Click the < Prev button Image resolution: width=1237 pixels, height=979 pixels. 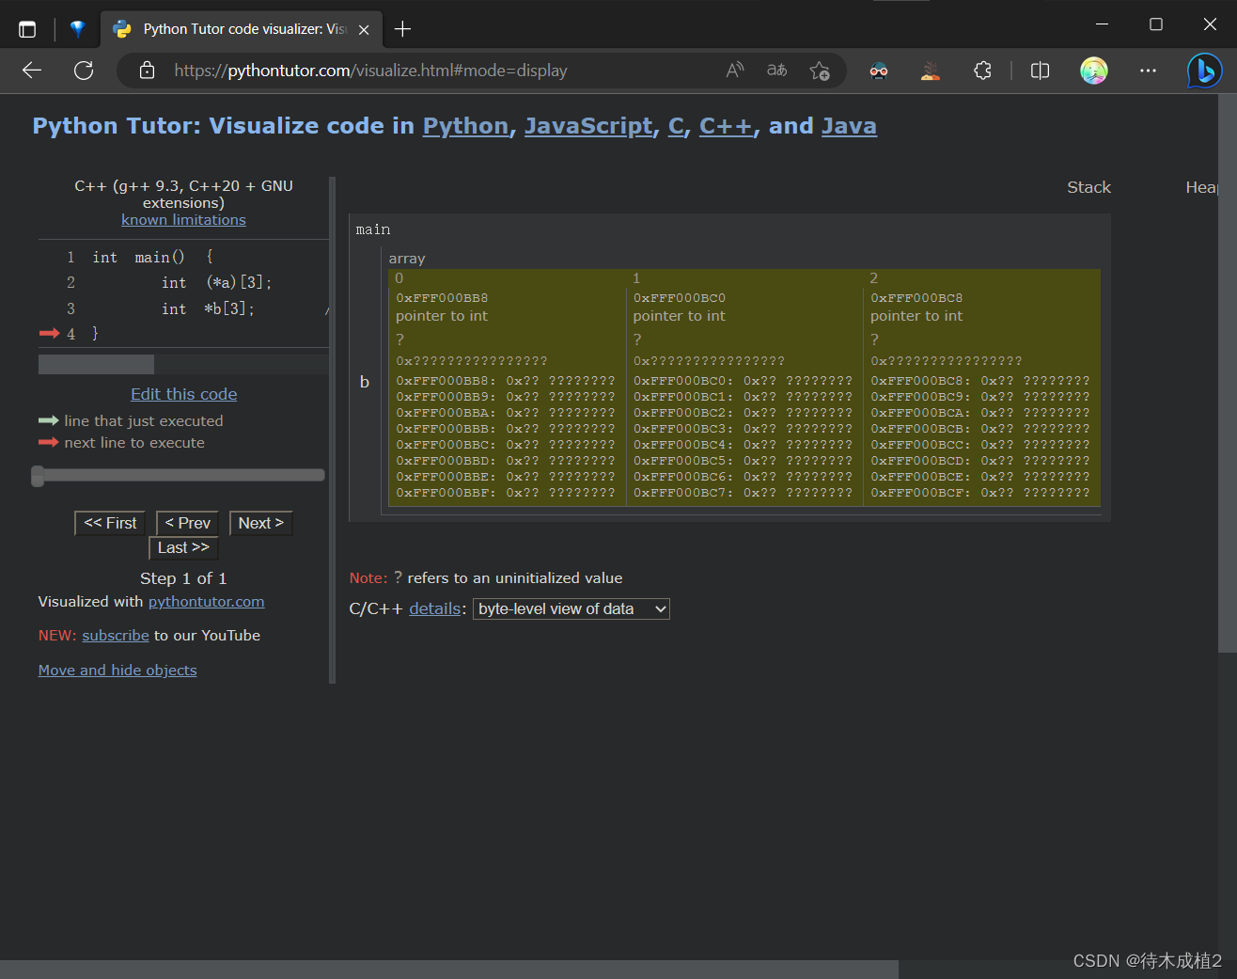[188, 523]
